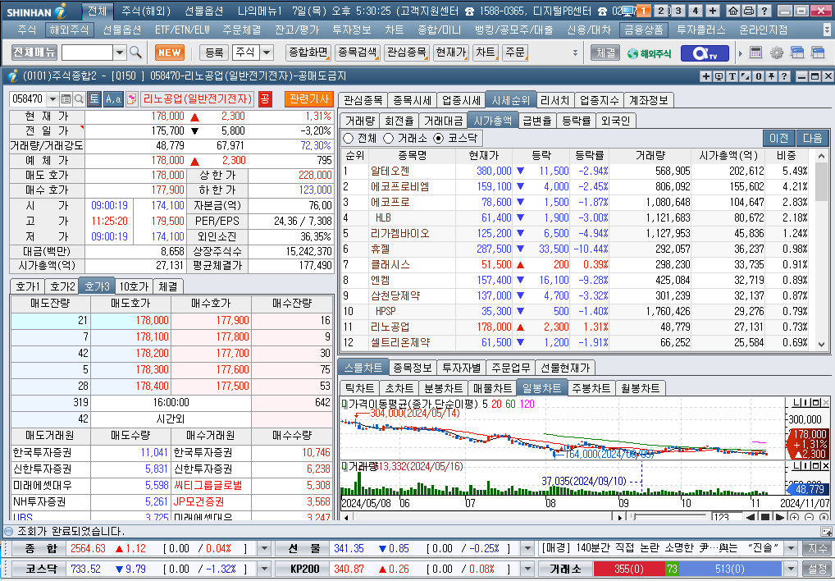835x581 pixels.
Task: Open the home icon in title bar
Action: [x=733, y=11]
